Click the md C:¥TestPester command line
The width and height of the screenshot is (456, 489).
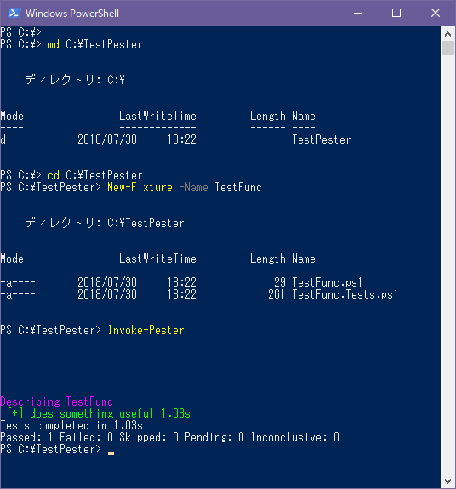click(x=94, y=44)
